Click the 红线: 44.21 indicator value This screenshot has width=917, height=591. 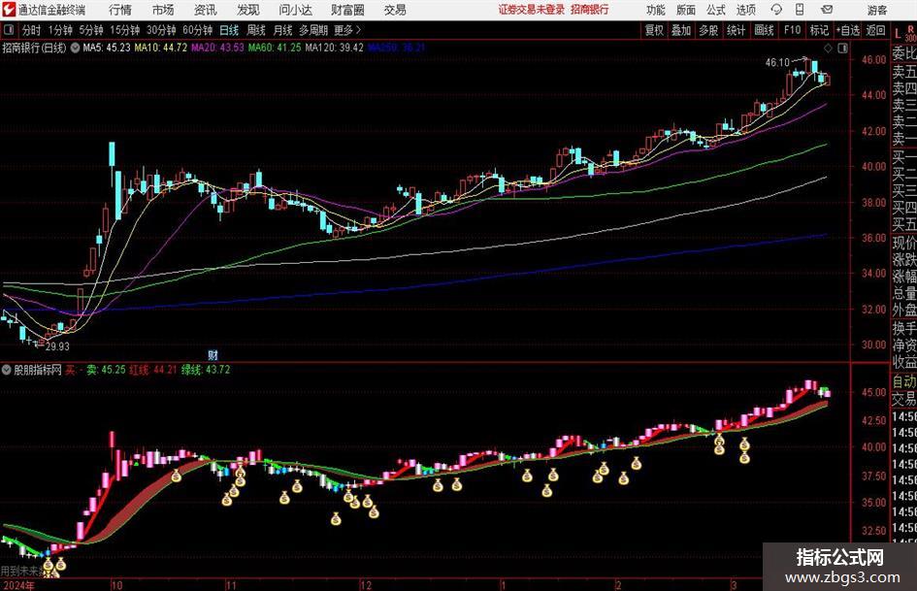click(x=153, y=370)
